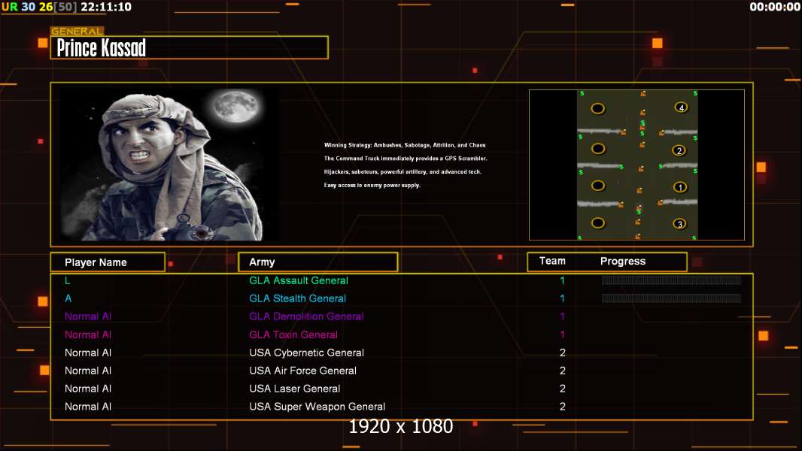The height and width of the screenshot is (451, 802).
Task: Select the Team column header
Action: tap(552, 261)
